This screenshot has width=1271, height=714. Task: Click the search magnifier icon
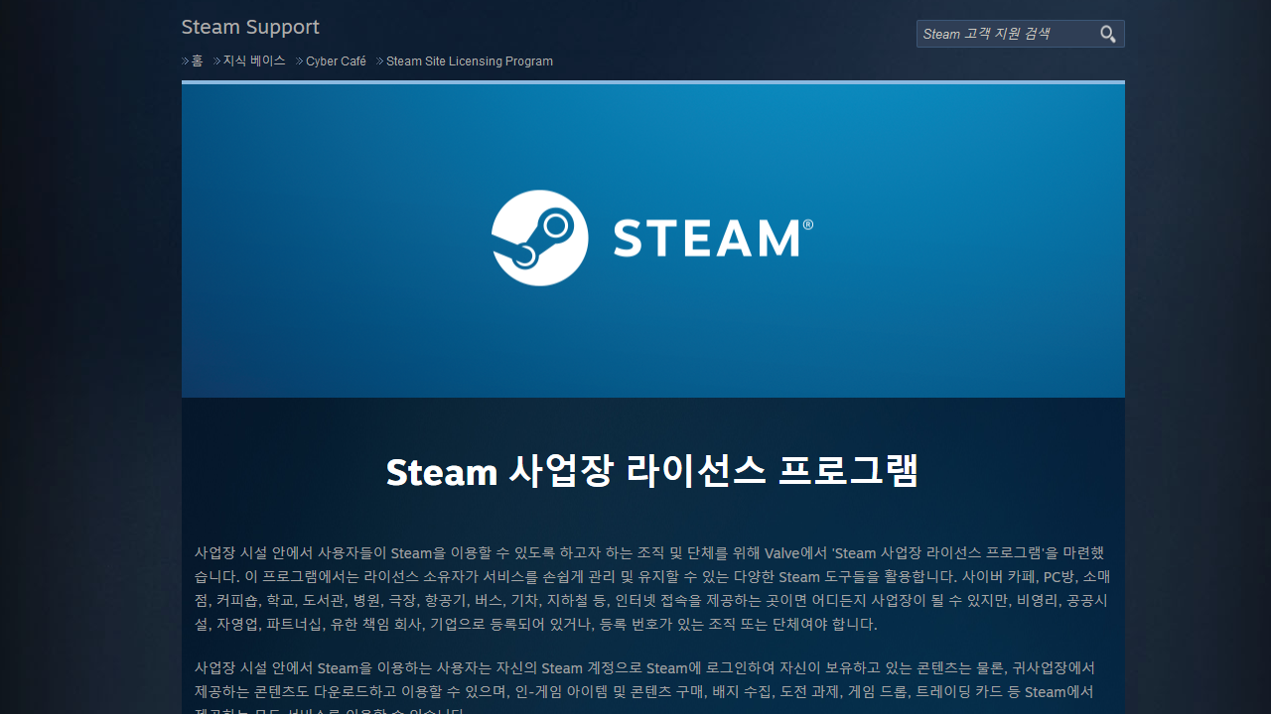click(x=1108, y=34)
